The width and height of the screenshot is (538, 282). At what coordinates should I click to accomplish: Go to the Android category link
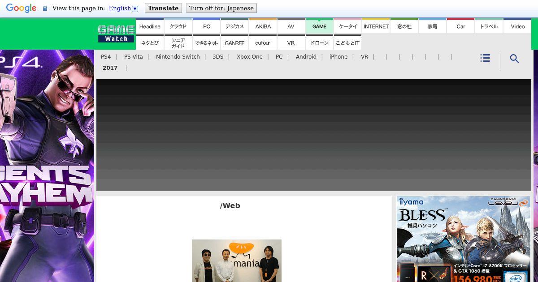point(306,57)
